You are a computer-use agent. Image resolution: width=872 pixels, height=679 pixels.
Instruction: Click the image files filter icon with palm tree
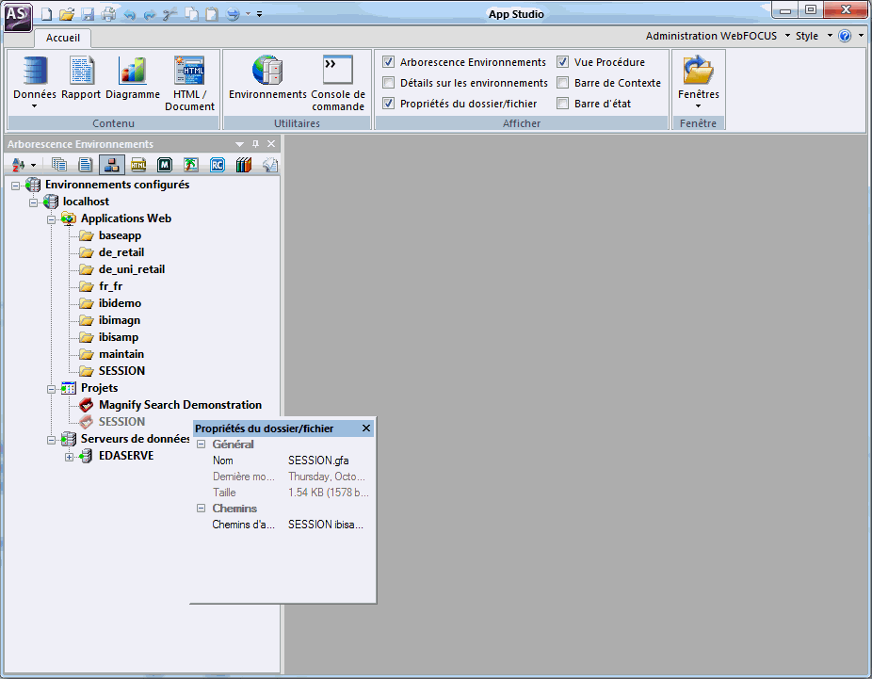click(191, 165)
